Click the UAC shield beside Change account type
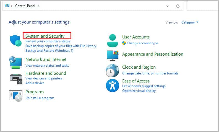 tap(124, 43)
